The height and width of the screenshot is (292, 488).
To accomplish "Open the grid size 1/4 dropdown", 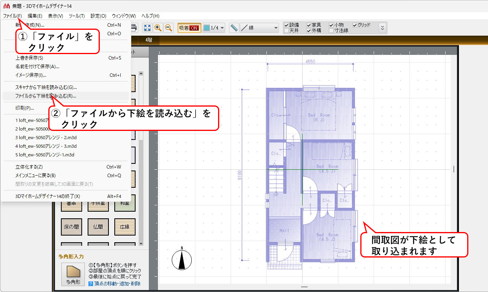I will coord(214,28).
